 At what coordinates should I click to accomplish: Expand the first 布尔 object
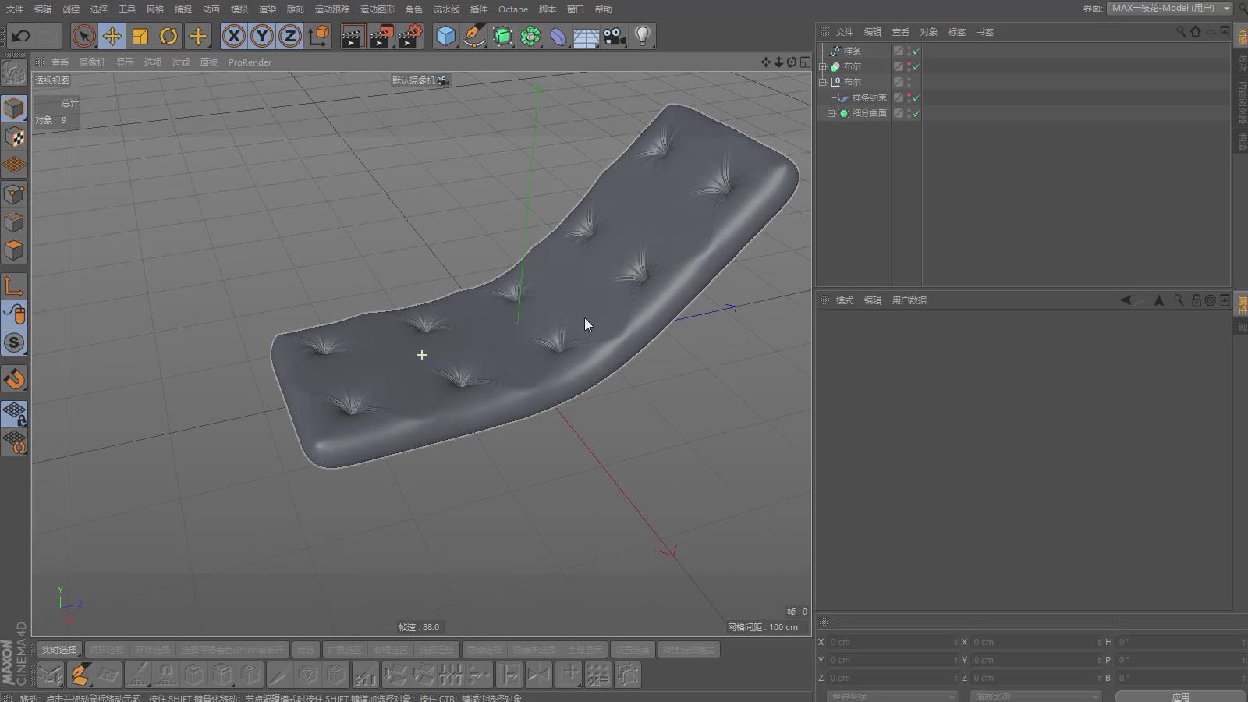click(x=823, y=66)
